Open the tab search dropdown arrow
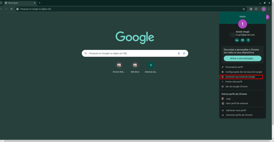 [1, 3]
